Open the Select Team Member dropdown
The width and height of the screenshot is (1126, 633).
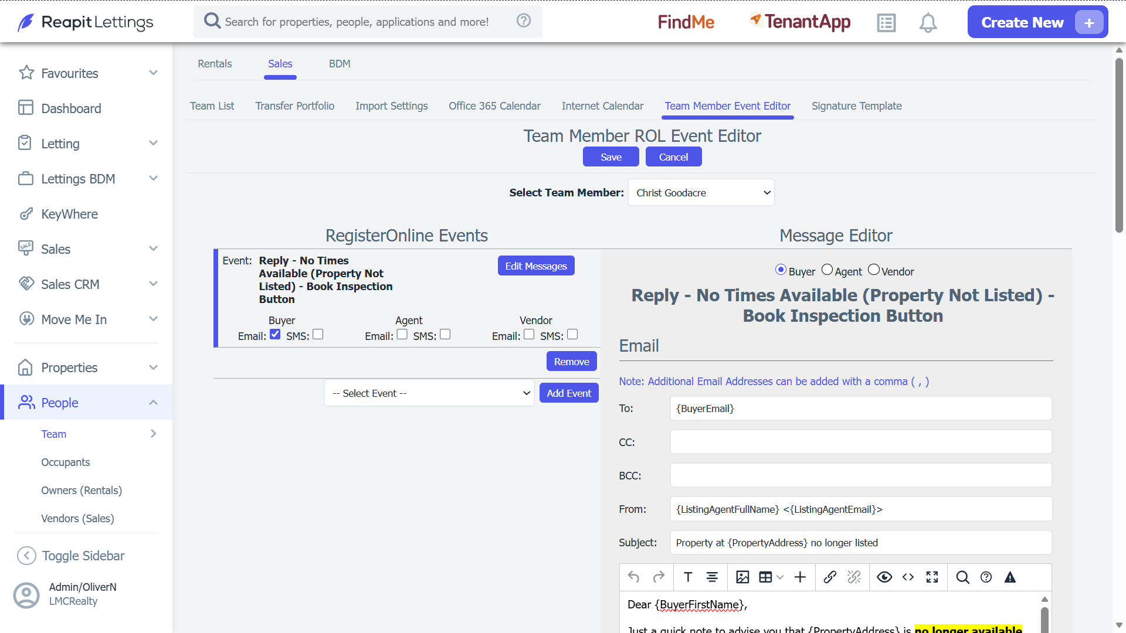[701, 193]
